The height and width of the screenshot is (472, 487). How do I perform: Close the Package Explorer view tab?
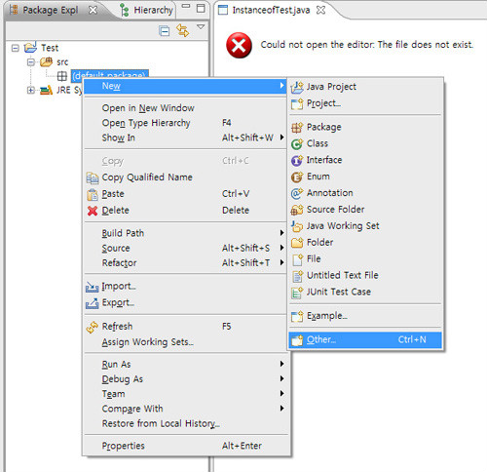click(x=93, y=10)
